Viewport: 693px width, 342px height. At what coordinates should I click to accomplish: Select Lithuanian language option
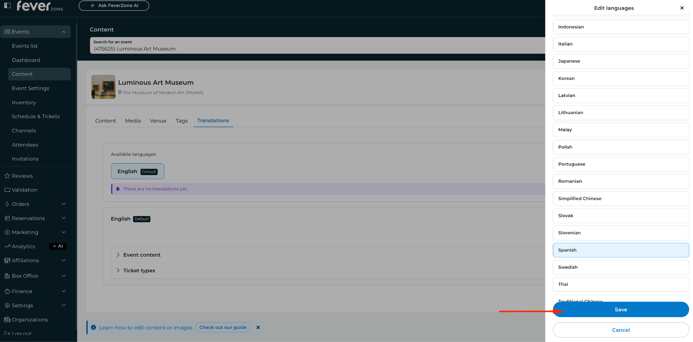coord(621,113)
